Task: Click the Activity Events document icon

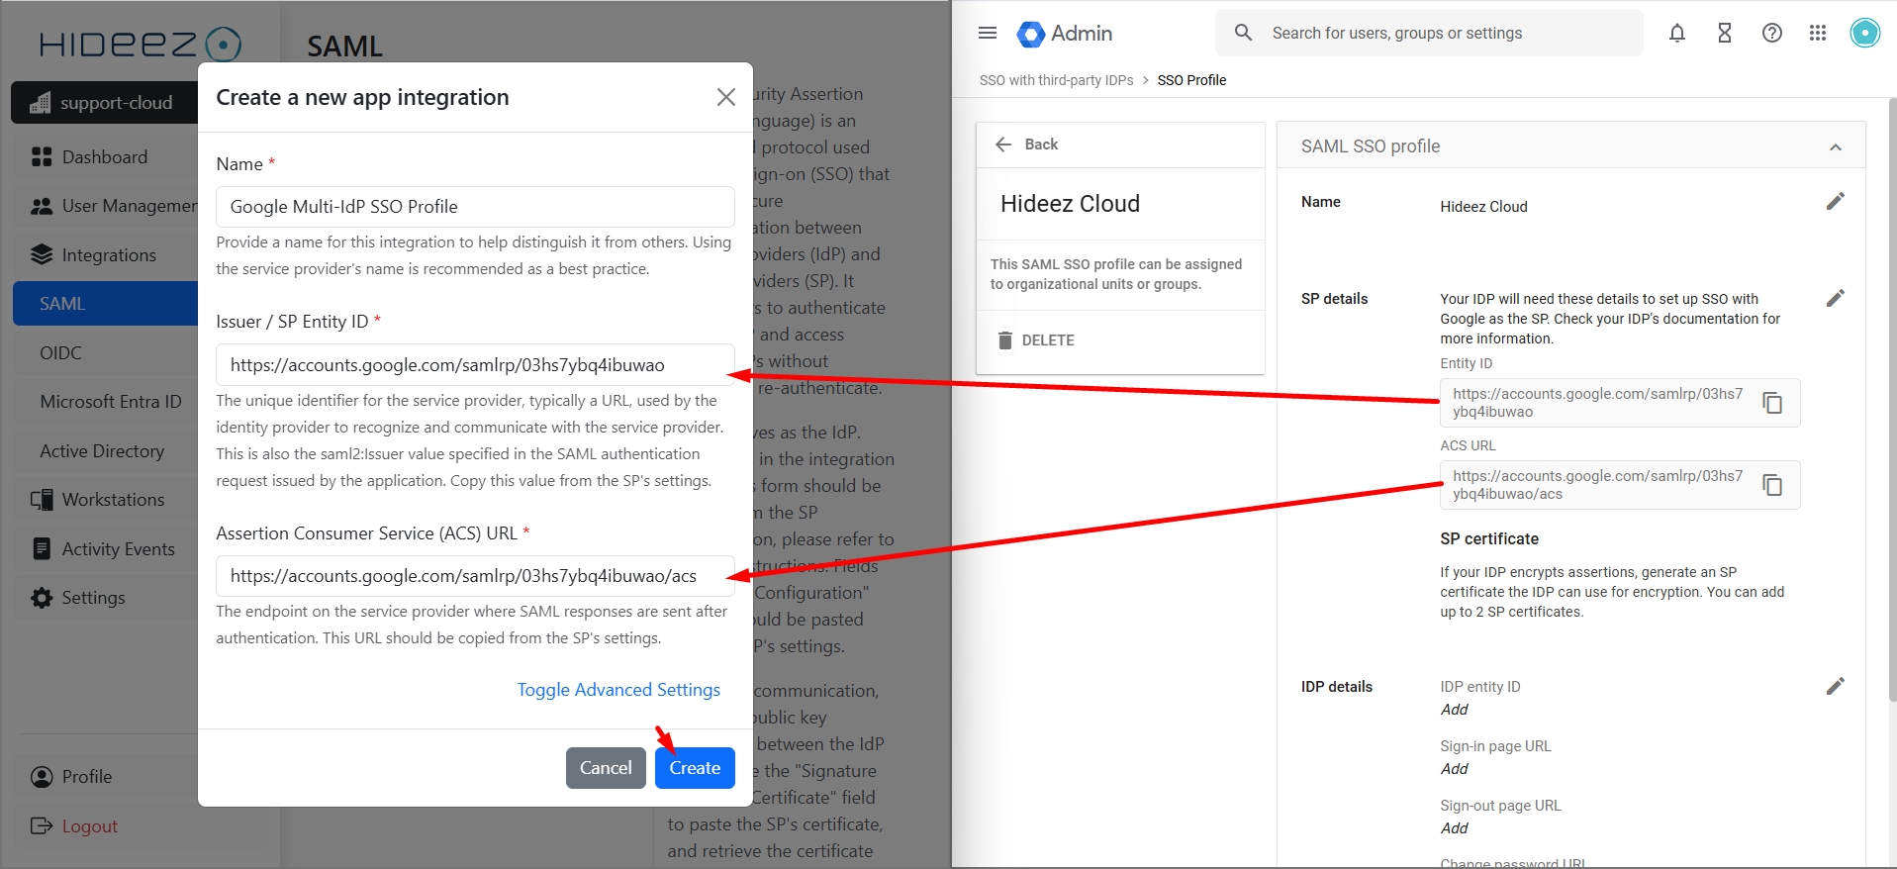Action: click(x=42, y=549)
